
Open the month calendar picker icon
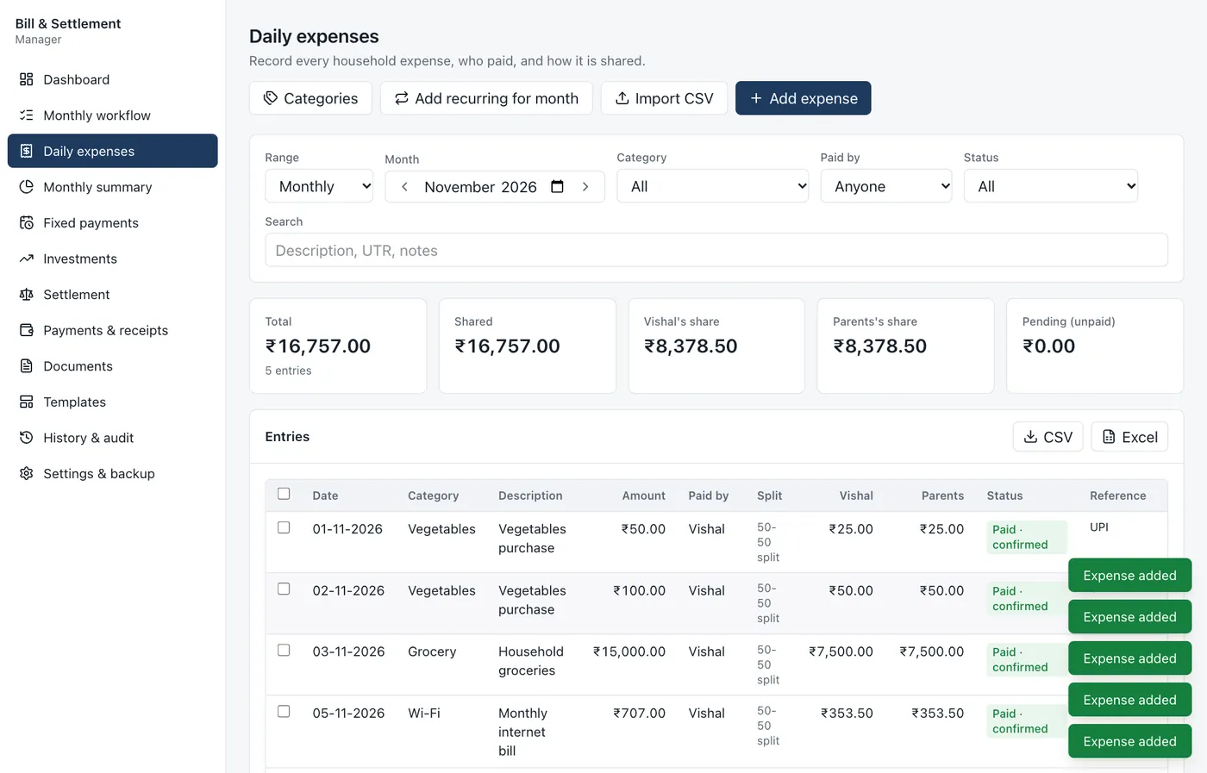(x=557, y=187)
